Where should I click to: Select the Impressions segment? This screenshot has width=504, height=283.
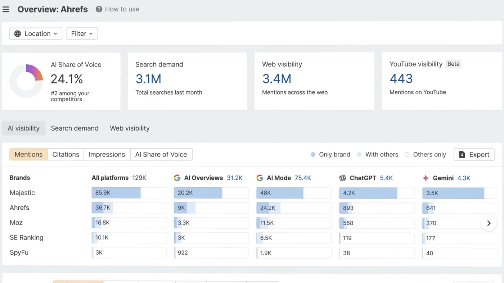[107, 155]
